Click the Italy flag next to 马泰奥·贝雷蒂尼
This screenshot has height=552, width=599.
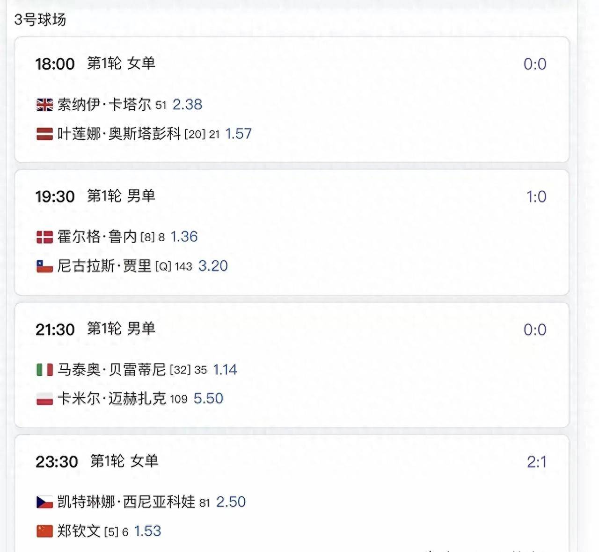point(44,370)
